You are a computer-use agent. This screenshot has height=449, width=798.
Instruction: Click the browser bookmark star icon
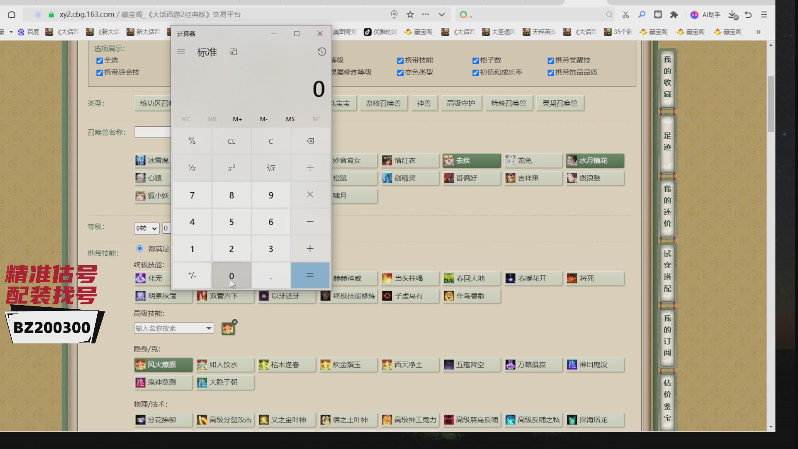coord(410,15)
